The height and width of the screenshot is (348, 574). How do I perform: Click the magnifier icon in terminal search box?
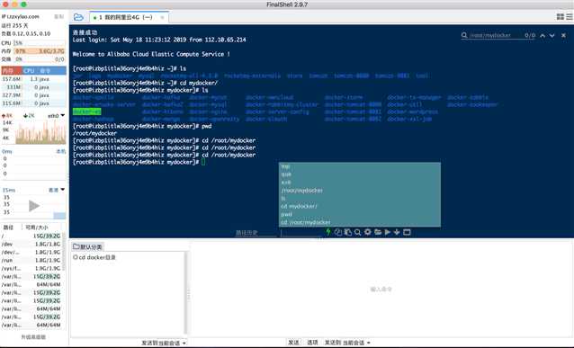[x=464, y=35]
